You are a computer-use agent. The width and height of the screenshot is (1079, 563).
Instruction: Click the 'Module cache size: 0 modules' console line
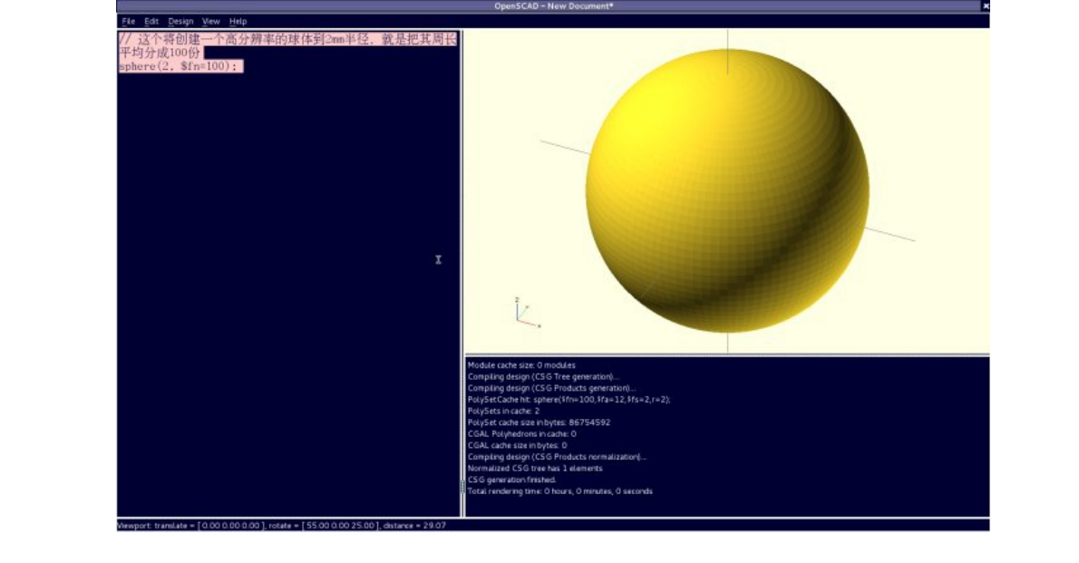tap(521, 365)
